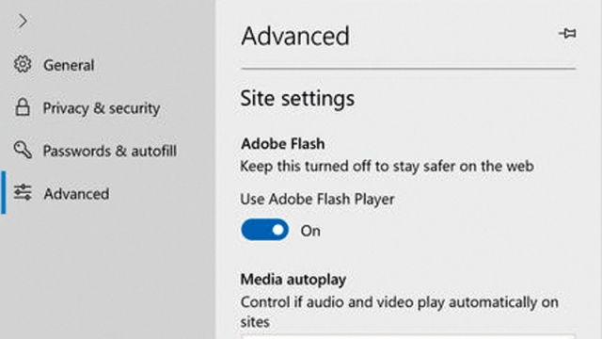The width and height of the screenshot is (602, 339).
Task: Turn off the Use Adobe Flash Player toggle
Action: click(x=264, y=230)
